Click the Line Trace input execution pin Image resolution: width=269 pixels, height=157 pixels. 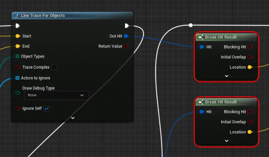click(x=18, y=26)
